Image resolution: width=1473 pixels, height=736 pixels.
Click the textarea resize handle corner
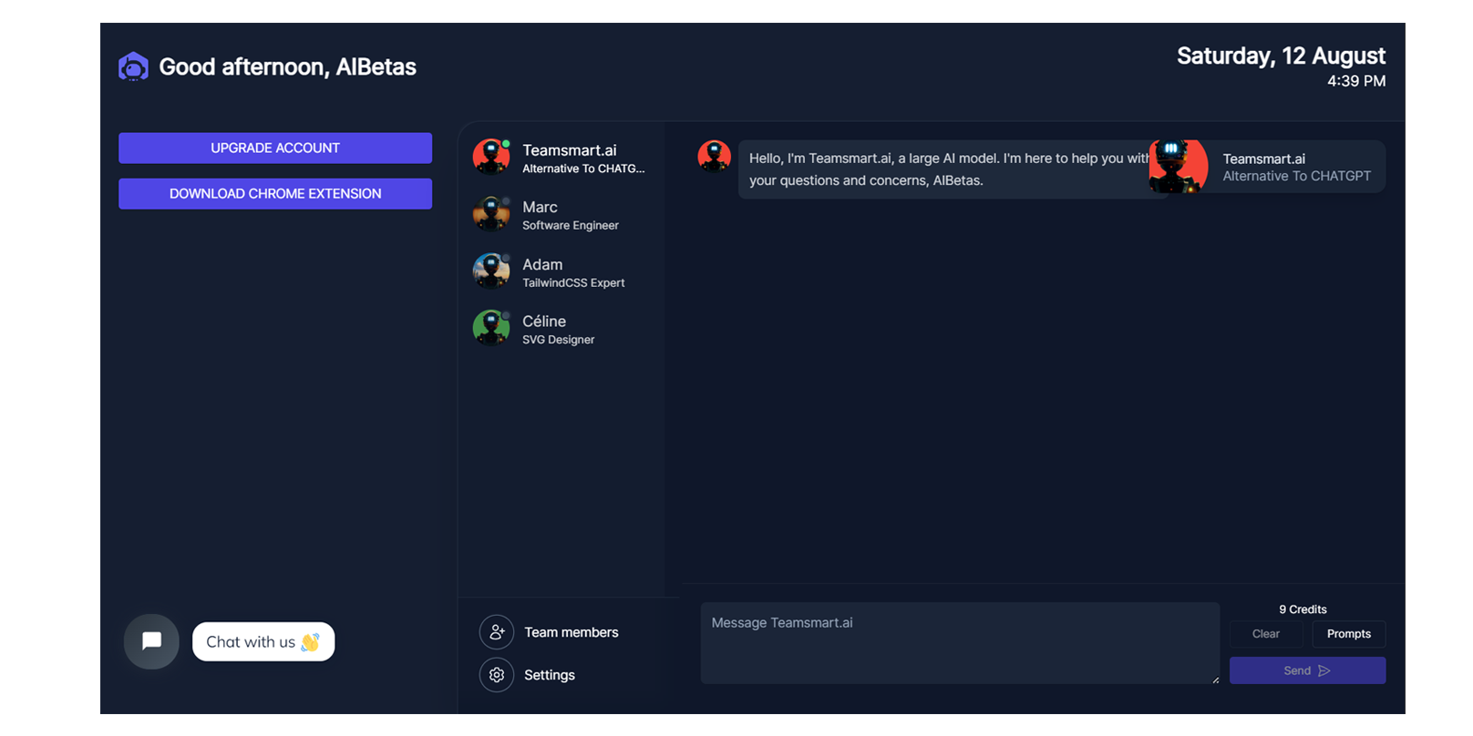pos(1215,680)
